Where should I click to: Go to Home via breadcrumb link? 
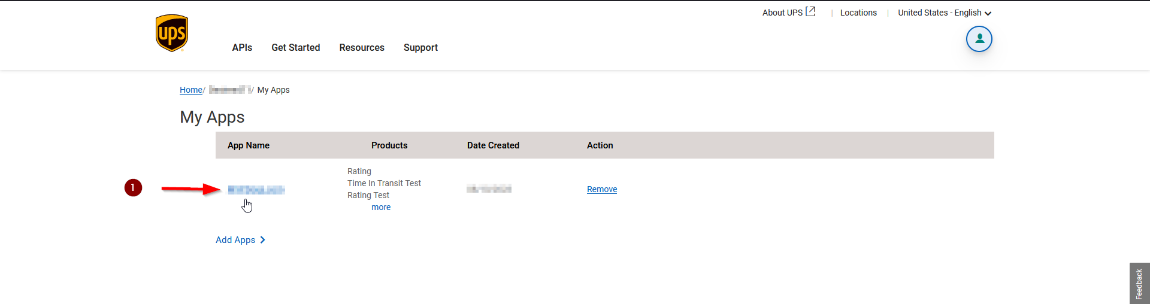(191, 90)
